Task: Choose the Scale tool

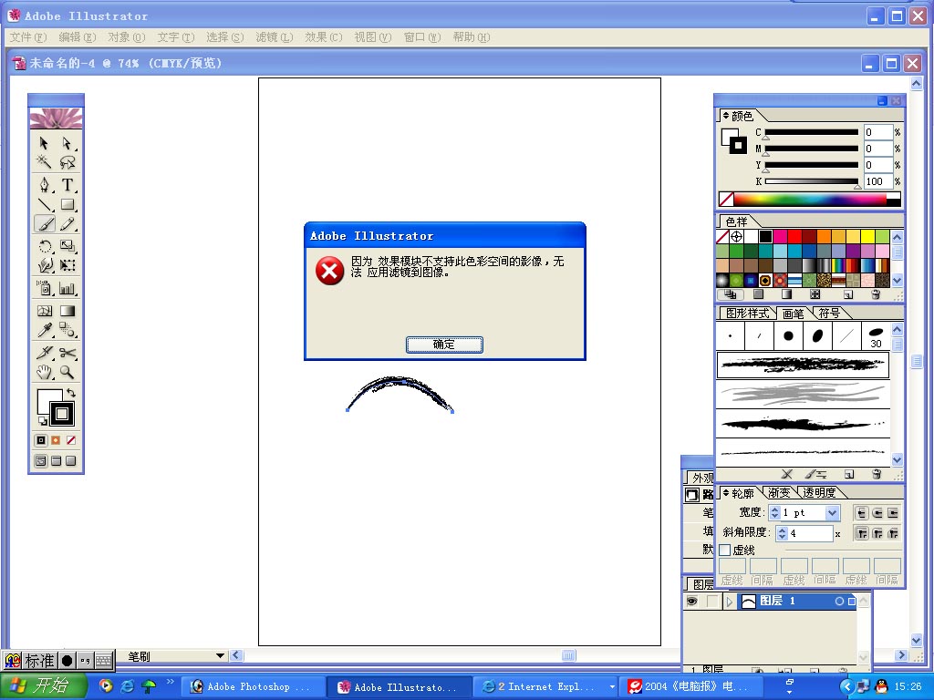Action: tap(67, 246)
